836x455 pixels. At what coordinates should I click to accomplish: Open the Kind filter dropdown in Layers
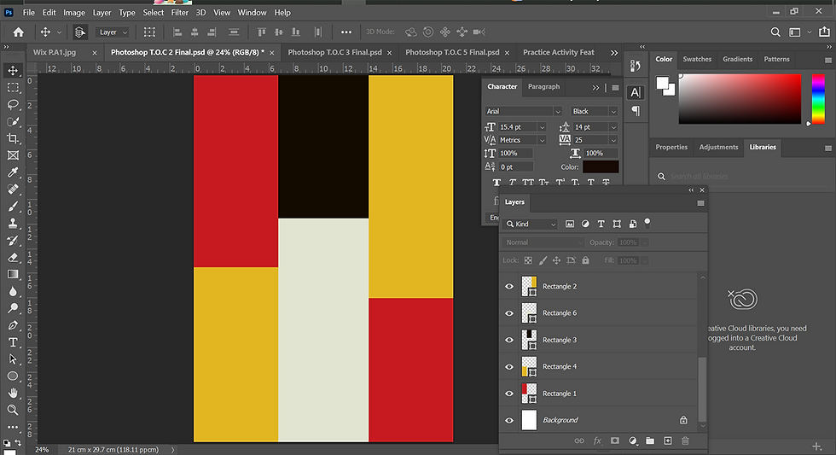coord(531,224)
